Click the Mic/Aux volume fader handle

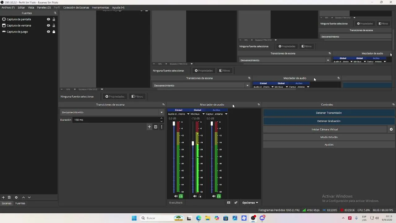point(193,143)
